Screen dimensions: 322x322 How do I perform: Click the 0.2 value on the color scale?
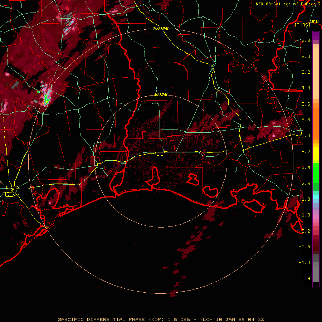pos(306,231)
